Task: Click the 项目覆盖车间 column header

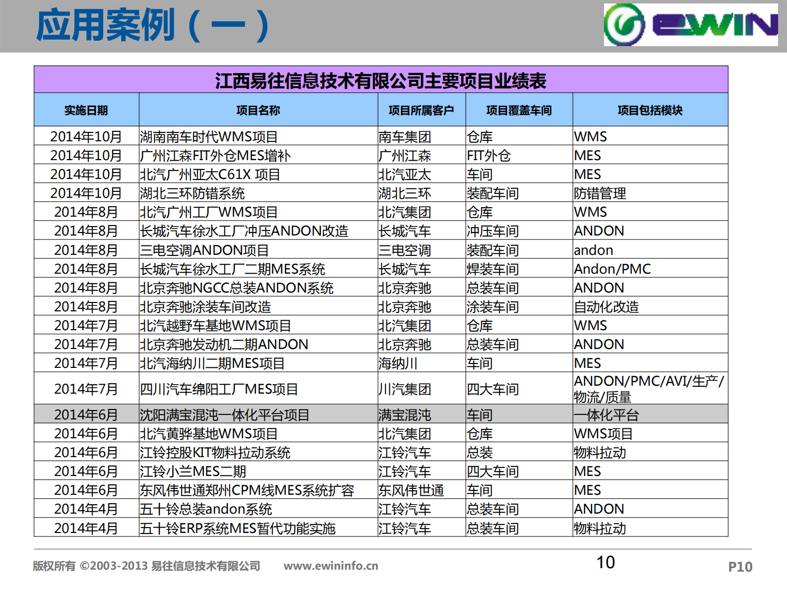Action: (x=519, y=110)
